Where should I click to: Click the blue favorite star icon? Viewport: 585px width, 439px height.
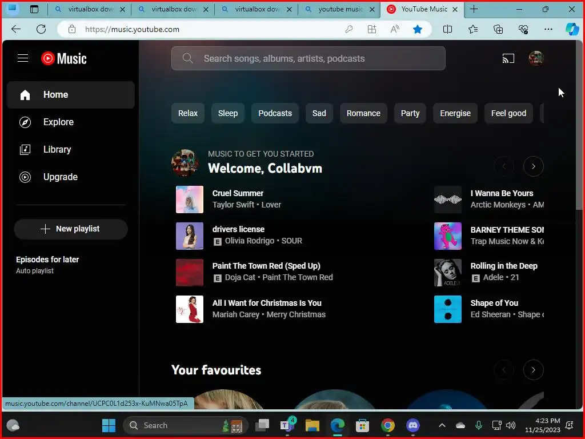(418, 29)
